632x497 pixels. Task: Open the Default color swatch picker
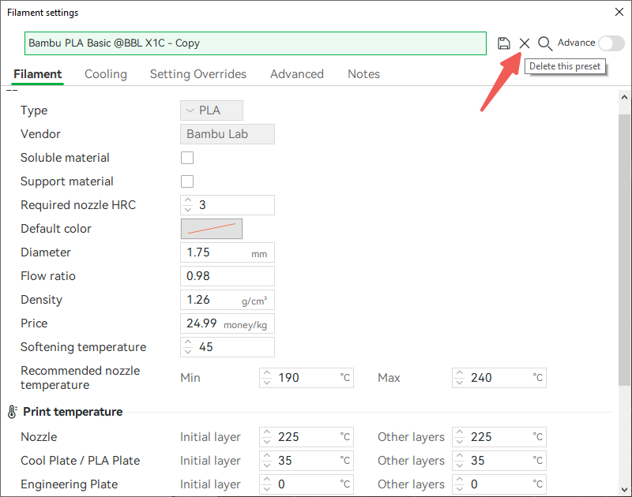(x=212, y=229)
